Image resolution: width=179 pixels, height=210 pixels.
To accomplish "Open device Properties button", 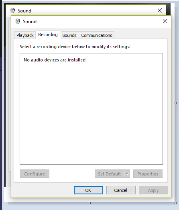I will [148, 174].
